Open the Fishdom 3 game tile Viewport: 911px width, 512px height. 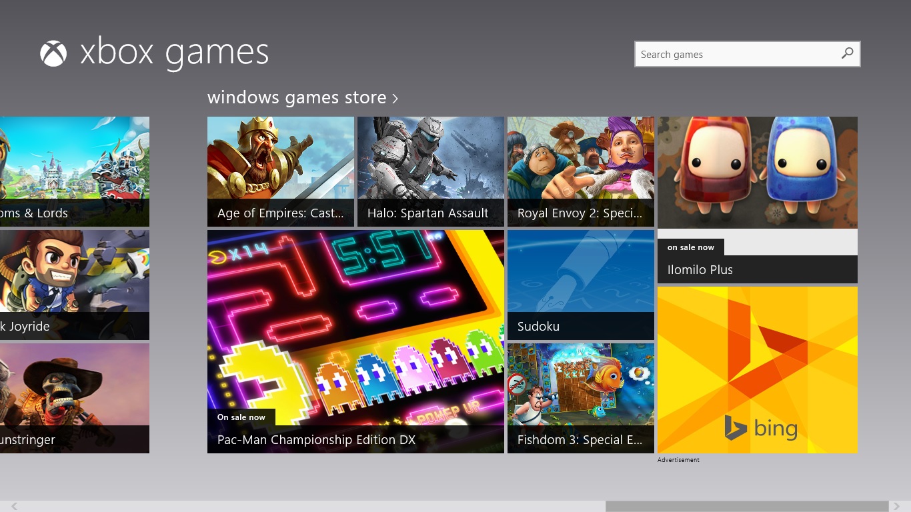(x=581, y=399)
